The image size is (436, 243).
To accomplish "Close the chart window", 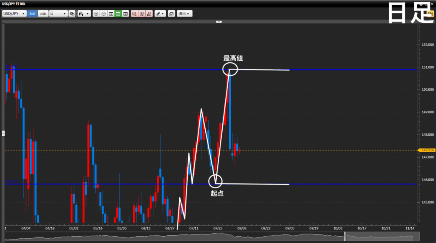I will (x=432, y=4).
